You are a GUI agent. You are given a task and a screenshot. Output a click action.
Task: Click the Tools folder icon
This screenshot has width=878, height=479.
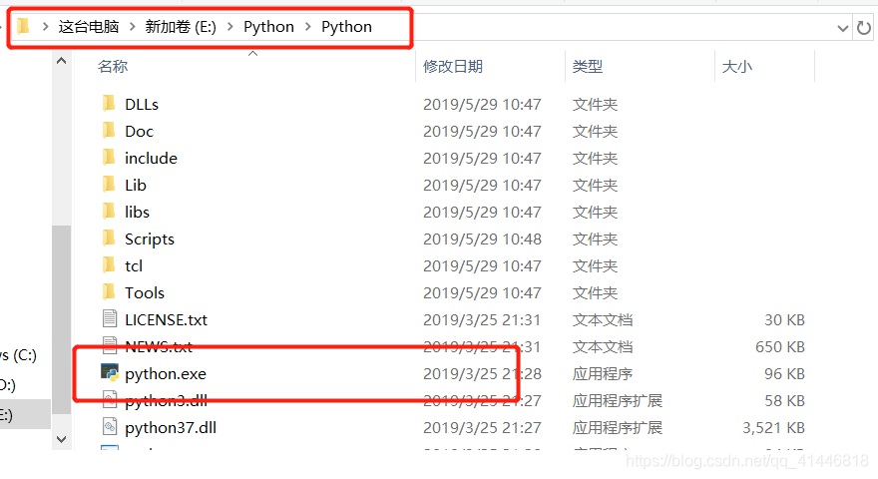(x=109, y=291)
